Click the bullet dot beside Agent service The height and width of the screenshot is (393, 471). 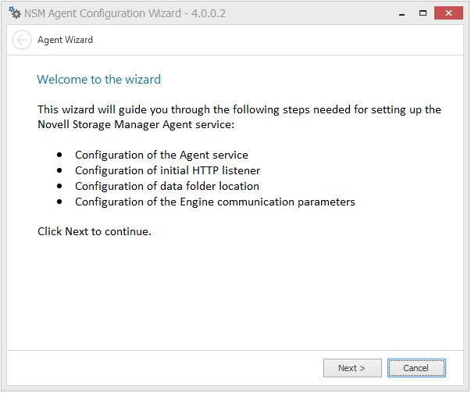click(59, 155)
